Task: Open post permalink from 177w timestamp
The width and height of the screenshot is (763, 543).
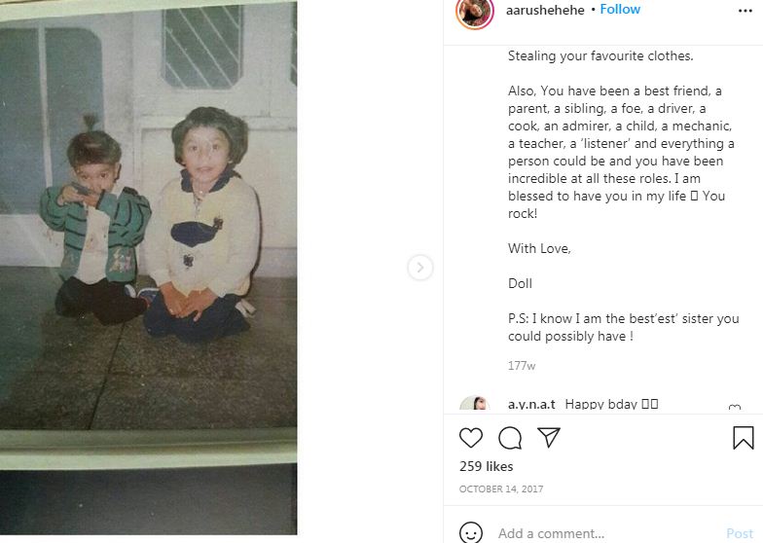Action: point(522,366)
